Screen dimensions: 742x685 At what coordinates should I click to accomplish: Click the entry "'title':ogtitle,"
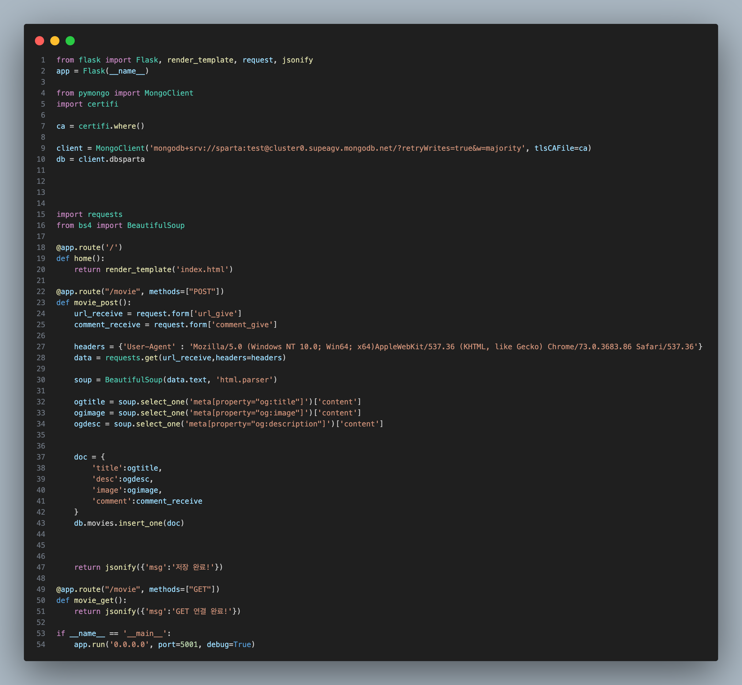[127, 468]
